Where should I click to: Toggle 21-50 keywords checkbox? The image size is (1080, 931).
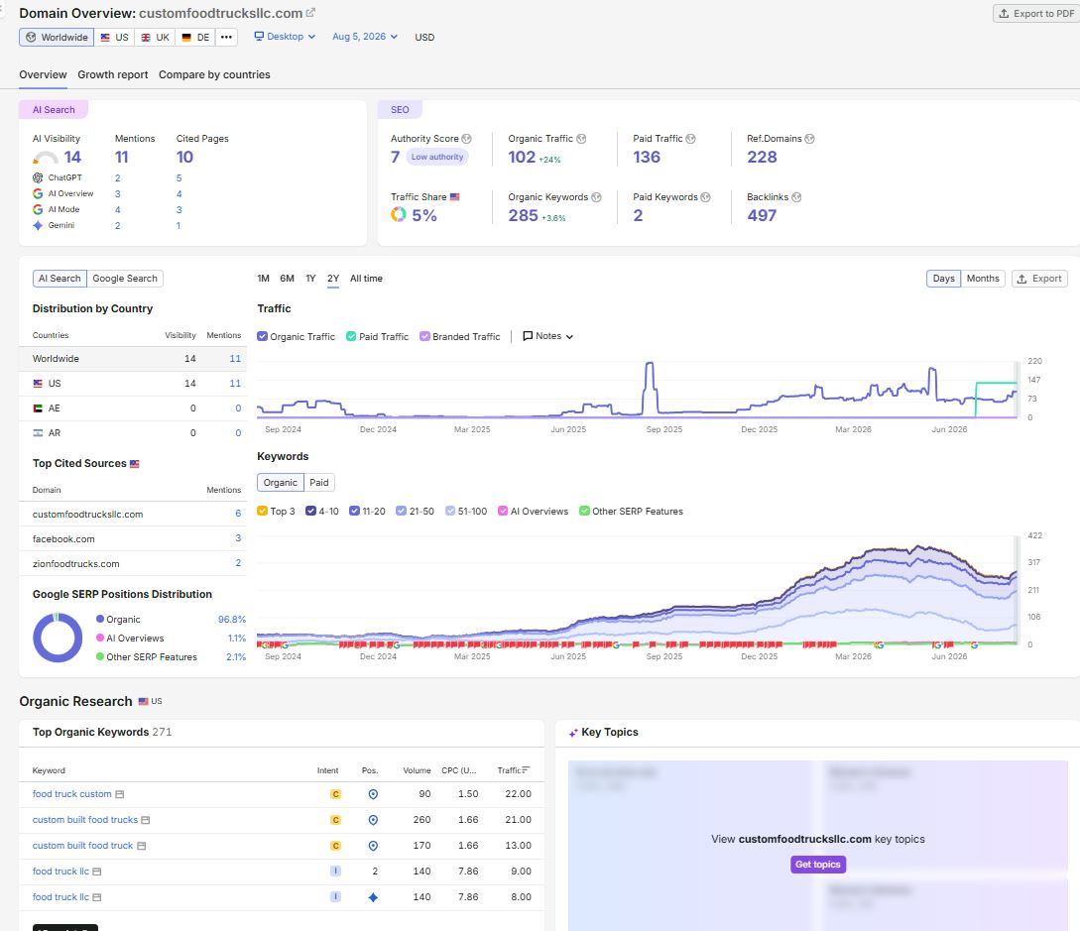[x=401, y=511]
